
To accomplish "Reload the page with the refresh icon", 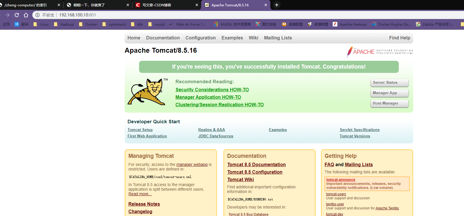I will 17,15.
